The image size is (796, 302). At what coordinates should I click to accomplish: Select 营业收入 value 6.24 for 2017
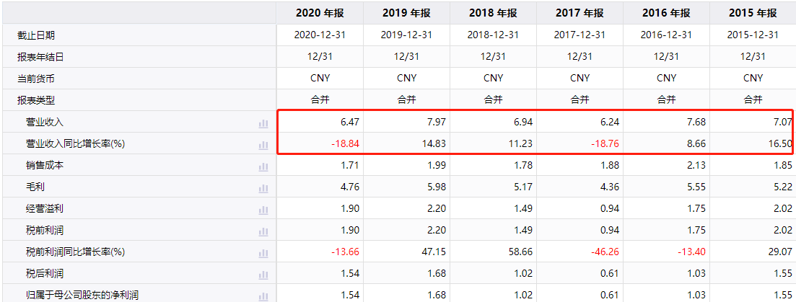[x=609, y=122]
